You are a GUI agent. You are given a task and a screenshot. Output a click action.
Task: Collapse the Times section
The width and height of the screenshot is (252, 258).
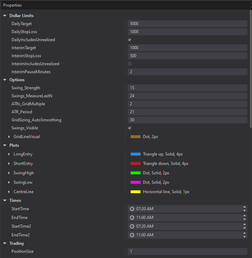tap(5, 200)
